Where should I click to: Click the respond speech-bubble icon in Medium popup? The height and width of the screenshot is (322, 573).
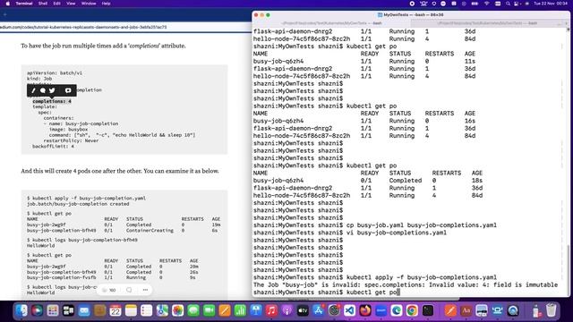coord(43,90)
